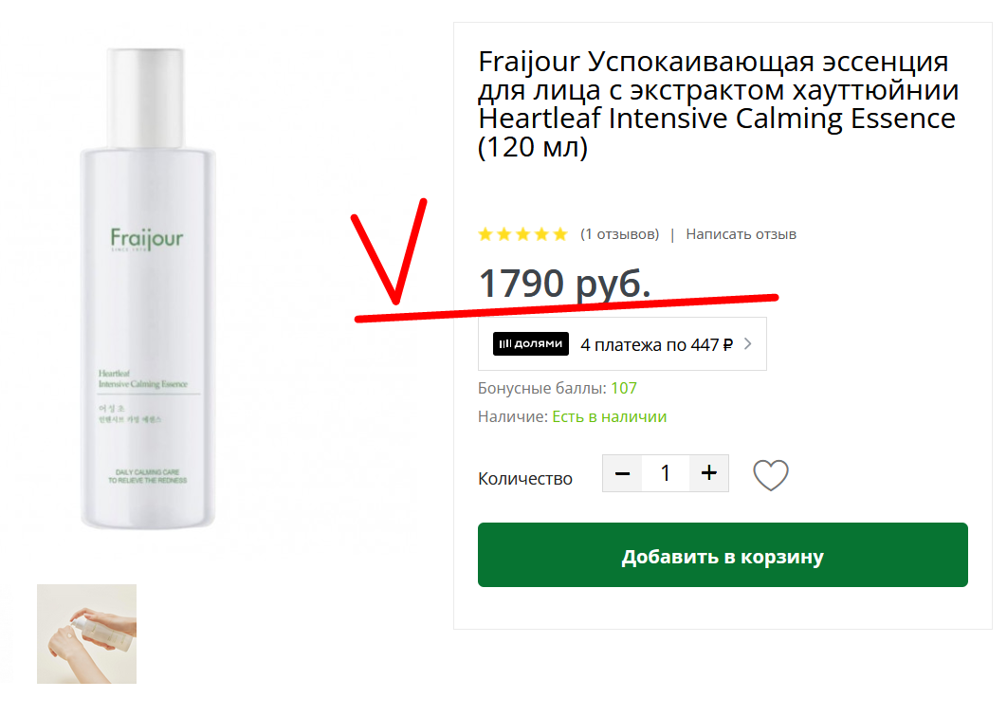Click the 4 платежа по 447 ₽ text
The width and height of the screenshot is (1007, 717).
656,345
